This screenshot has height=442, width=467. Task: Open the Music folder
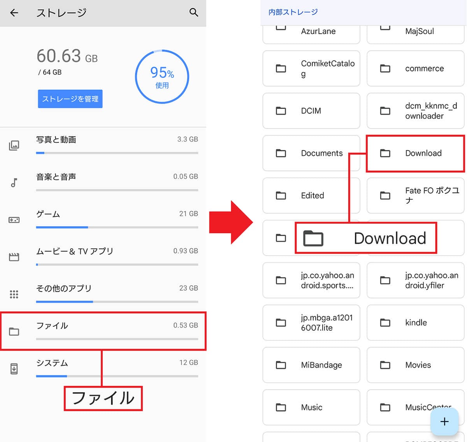(x=311, y=408)
